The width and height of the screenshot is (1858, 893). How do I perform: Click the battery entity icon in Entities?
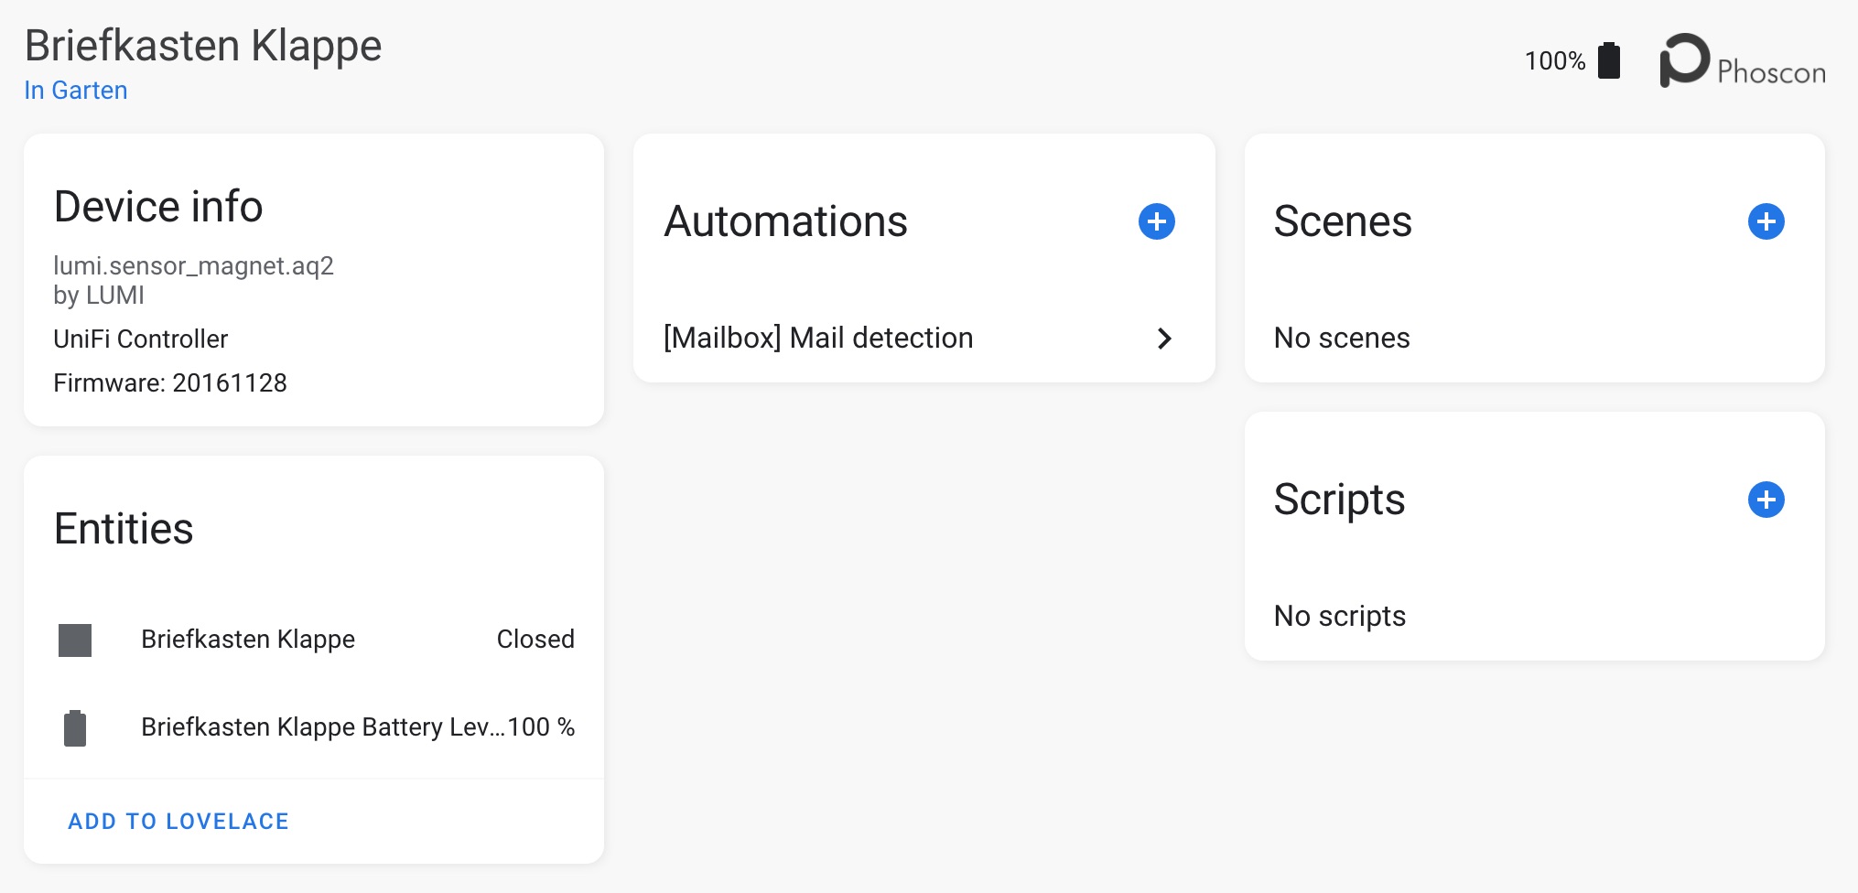(x=77, y=726)
